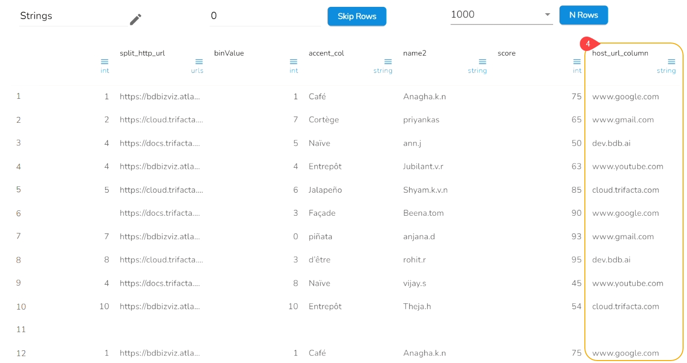Open the accent_col column menu icon
This screenshot has width=687, height=363.
click(x=388, y=62)
